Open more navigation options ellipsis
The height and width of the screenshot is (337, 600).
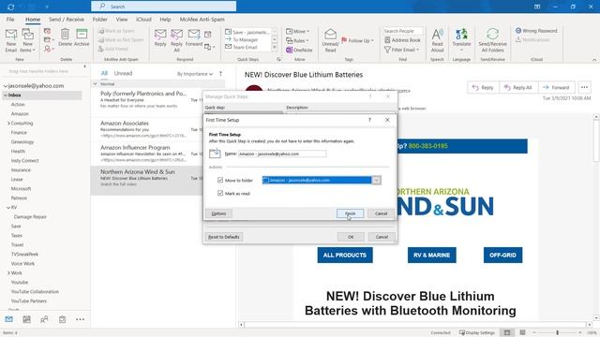[80, 319]
